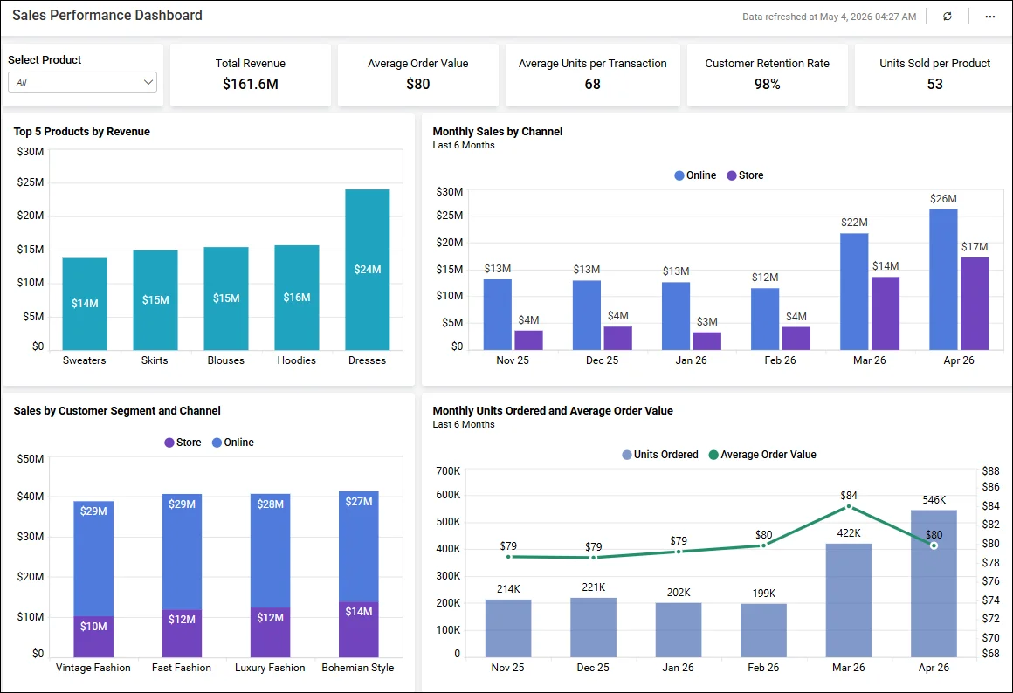1013x693 pixels.
Task: Click the Sales by Customer Segment and Channel title
Action: [x=117, y=411]
